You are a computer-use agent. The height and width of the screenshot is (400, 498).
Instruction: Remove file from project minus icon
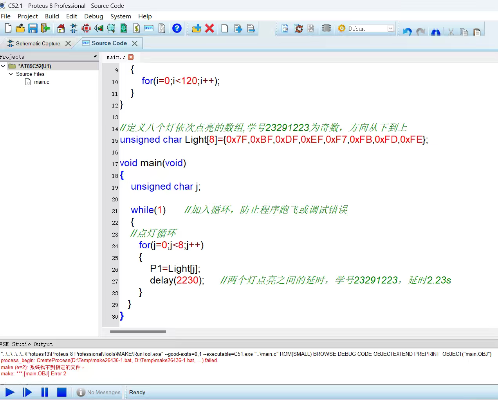(251, 28)
